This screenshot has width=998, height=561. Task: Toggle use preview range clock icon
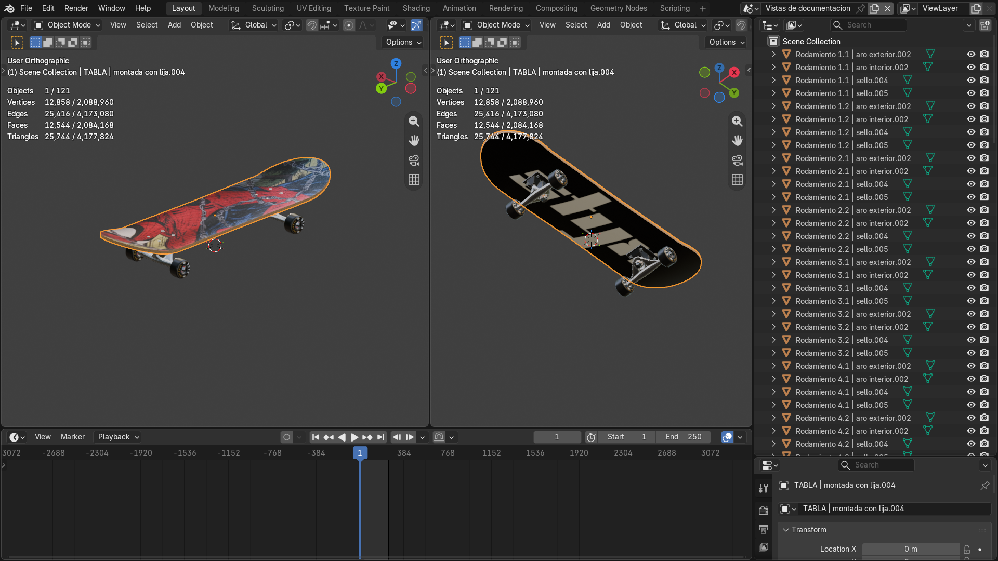click(x=591, y=437)
